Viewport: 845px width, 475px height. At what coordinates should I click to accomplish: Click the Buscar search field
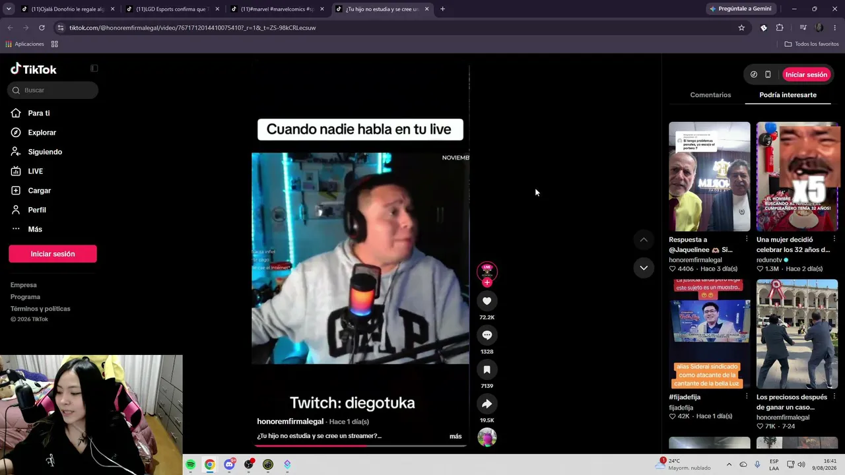tap(53, 90)
